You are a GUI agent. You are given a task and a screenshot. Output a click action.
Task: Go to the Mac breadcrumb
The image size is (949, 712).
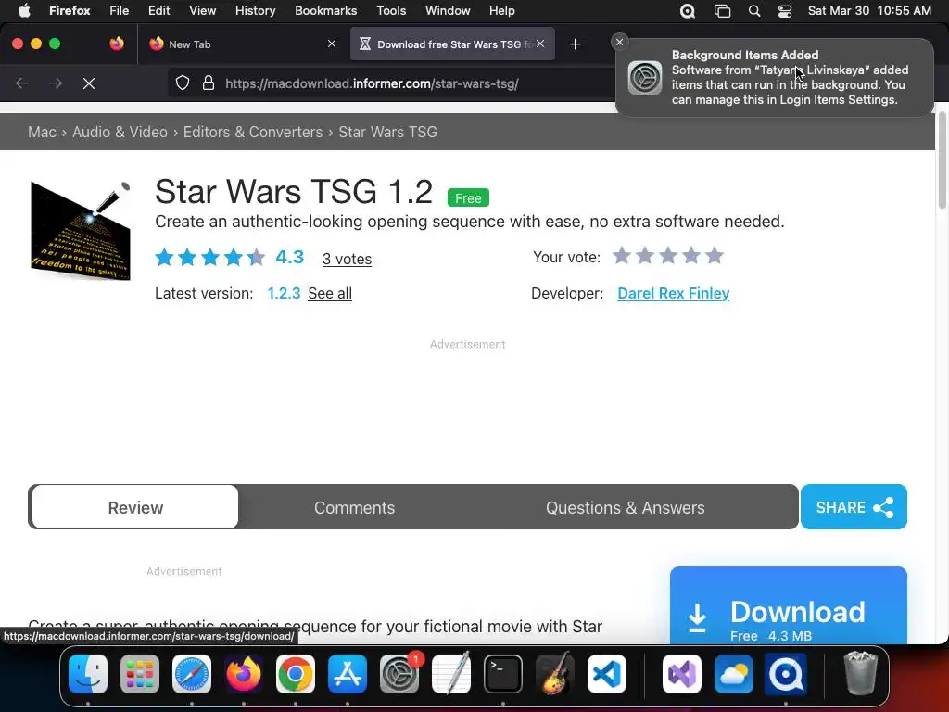click(x=42, y=132)
